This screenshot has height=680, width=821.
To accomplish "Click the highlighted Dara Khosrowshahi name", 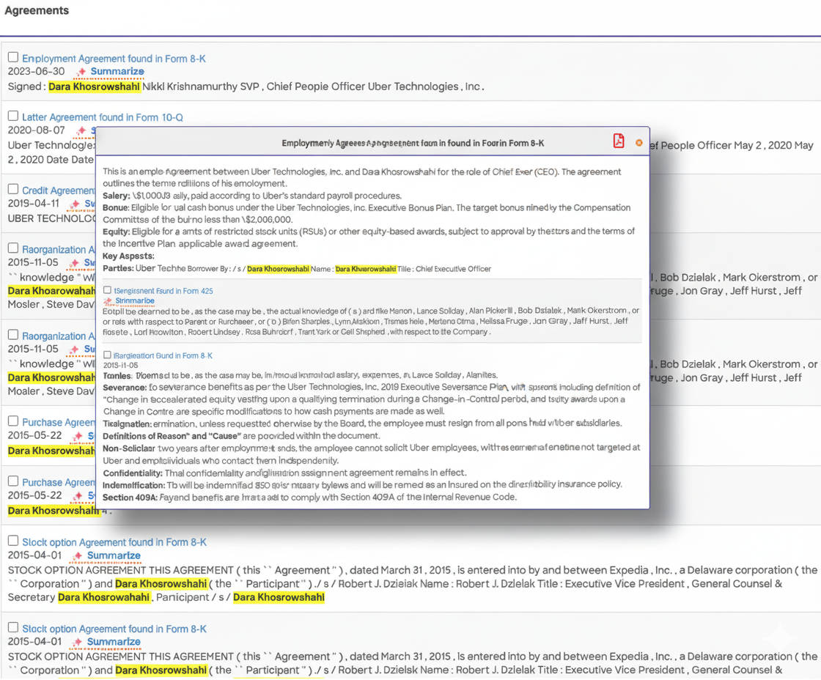I will click(x=94, y=86).
